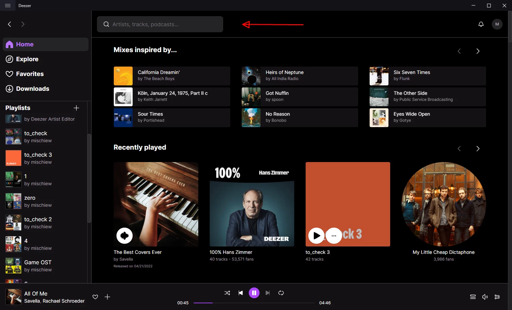Image resolution: width=512 pixels, height=310 pixels.
Task: Open the volume control
Action: pyautogui.click(x=485, y=297)
